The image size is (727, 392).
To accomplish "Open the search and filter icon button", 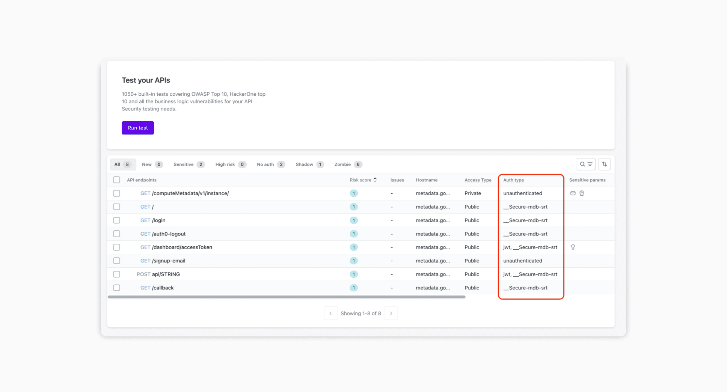I will (586, 164).
